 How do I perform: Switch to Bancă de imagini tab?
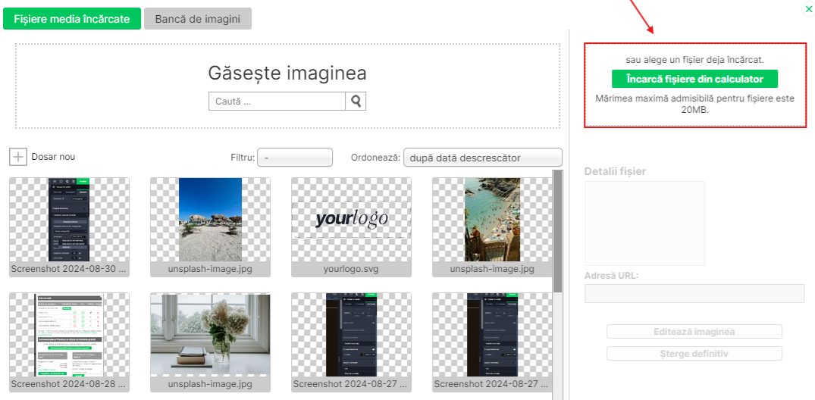pos(198,19)
